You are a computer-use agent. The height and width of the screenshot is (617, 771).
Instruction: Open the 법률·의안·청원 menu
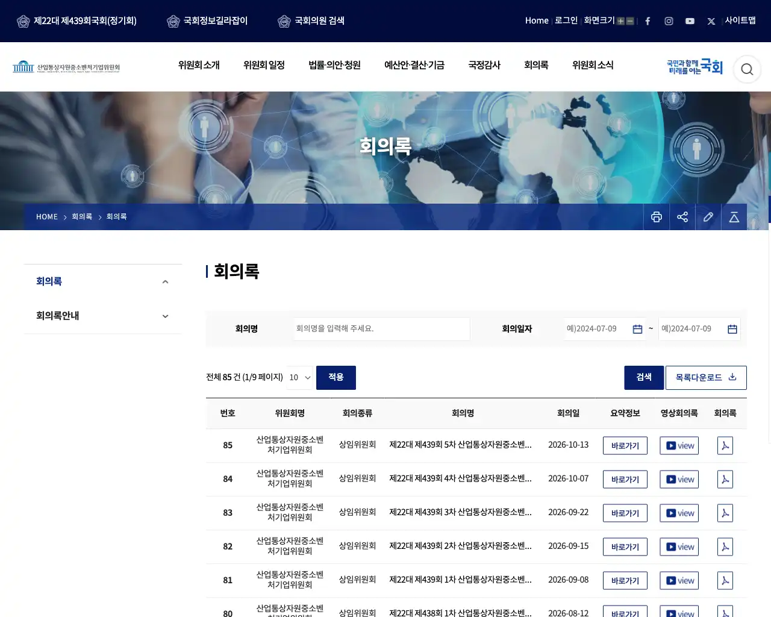tap(334, 65)
